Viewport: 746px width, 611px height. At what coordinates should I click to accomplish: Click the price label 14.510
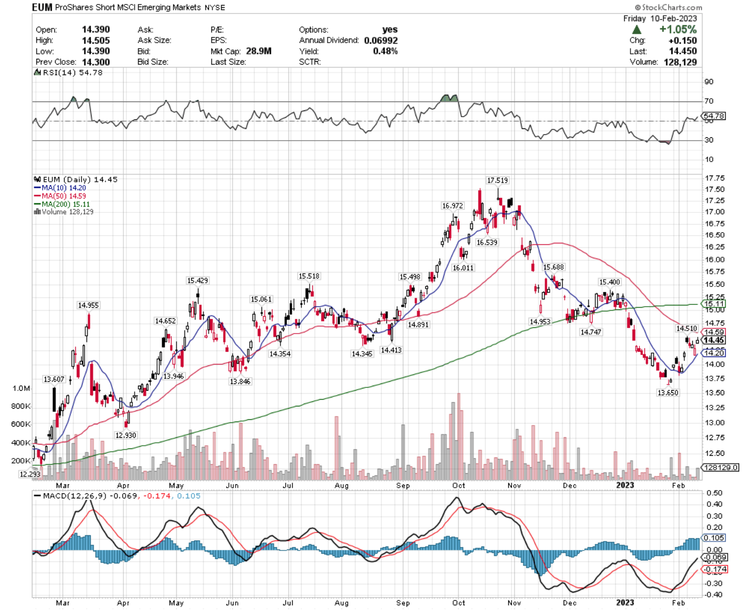tap(687, 329)
